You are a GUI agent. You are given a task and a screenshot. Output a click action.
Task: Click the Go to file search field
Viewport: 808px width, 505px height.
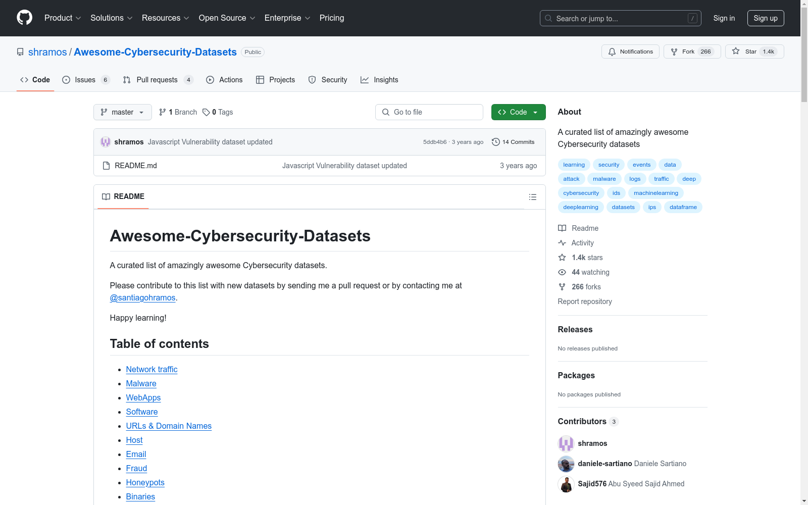pyautogui.click(x=429, y=112)
